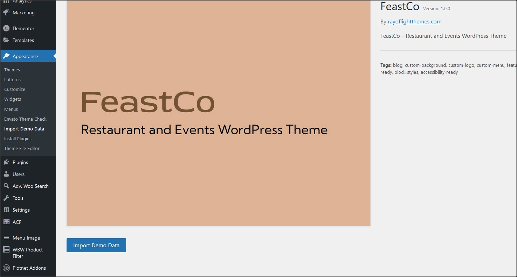Open Menus under Appearance
The image size is (517, 277).
[x=11, y=109]
